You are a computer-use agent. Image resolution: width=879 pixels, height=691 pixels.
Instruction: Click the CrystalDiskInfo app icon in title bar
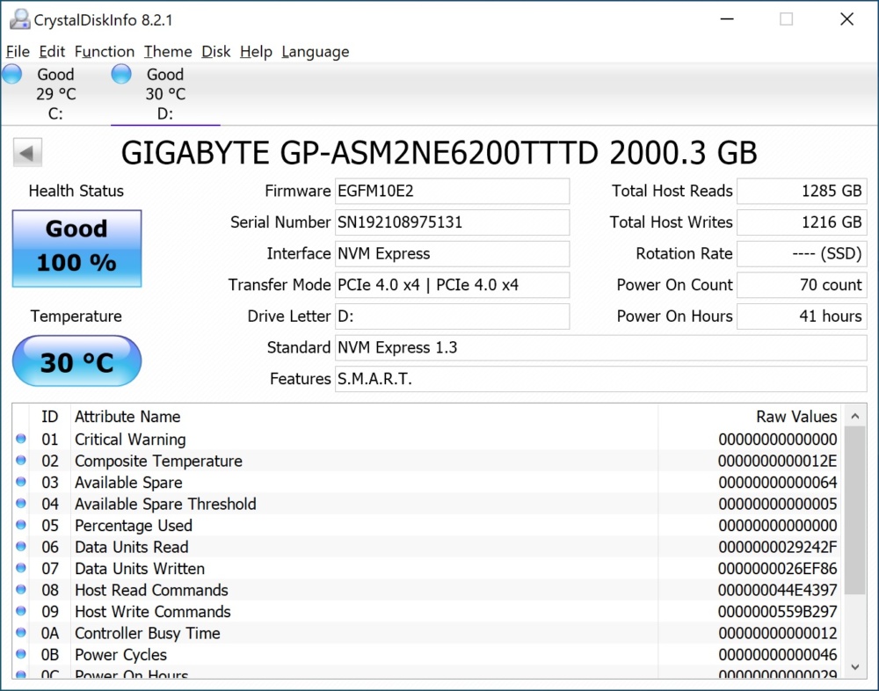pos(19,19)
